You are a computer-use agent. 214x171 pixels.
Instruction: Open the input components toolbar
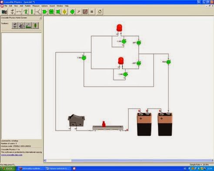tap(26, 12)
